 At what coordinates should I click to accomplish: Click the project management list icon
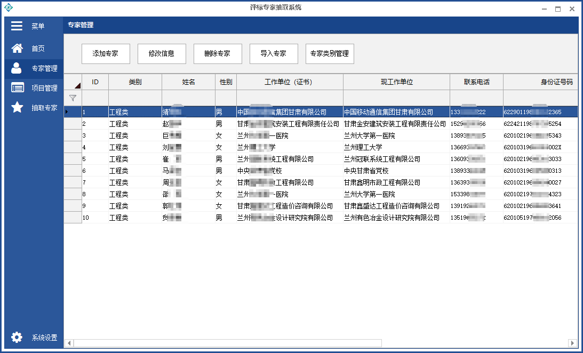pos(18,87)
